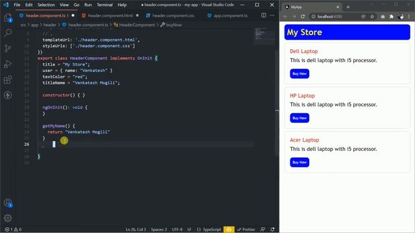This screenshot has width=415, height=233.
Task: Click the yellow highlighted status bar icon
Action: pyautogui.click(x=229, y=229)
